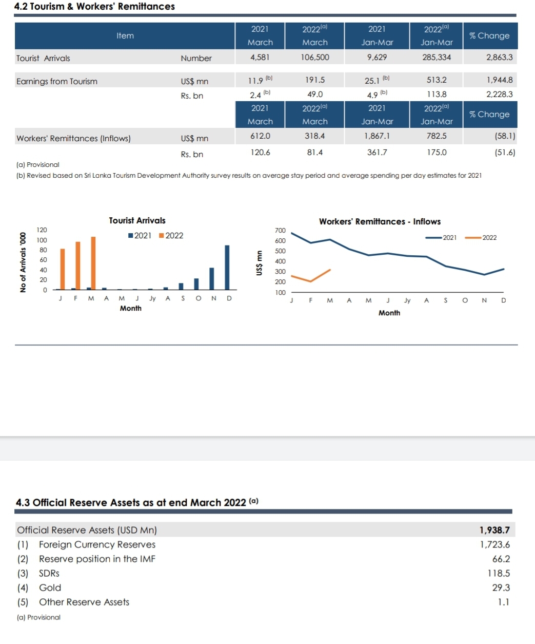Image resolution: width=535 pixels, height=644 pixels.
Task: Select the value 66.2
Action: point(501,559)
